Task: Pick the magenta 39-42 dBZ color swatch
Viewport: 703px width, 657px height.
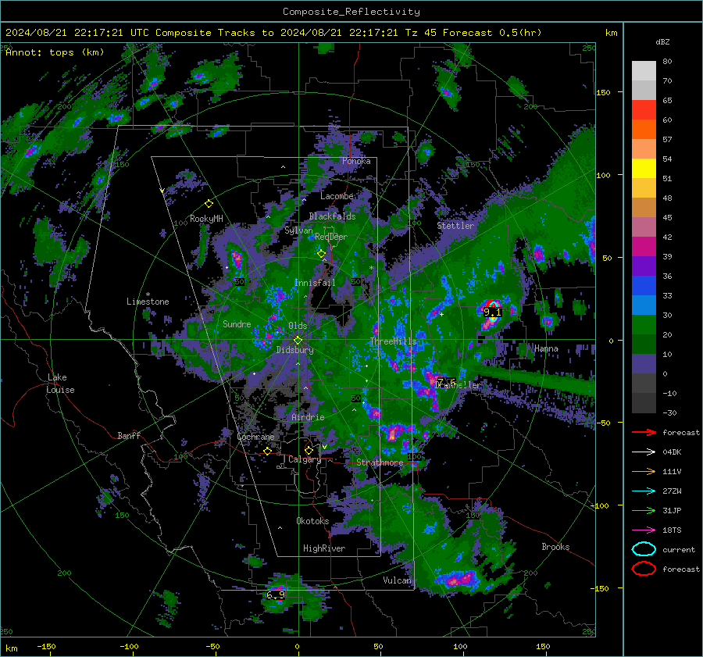Action: click(644, 246)
